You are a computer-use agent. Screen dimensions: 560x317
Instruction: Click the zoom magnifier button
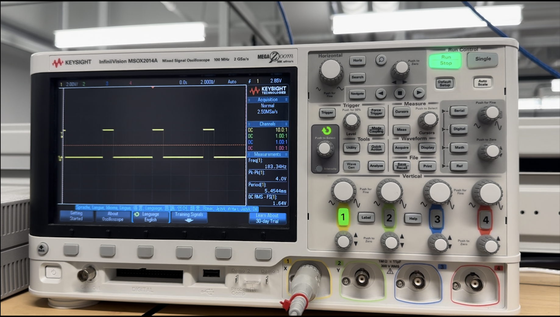(x=381, y=60)
